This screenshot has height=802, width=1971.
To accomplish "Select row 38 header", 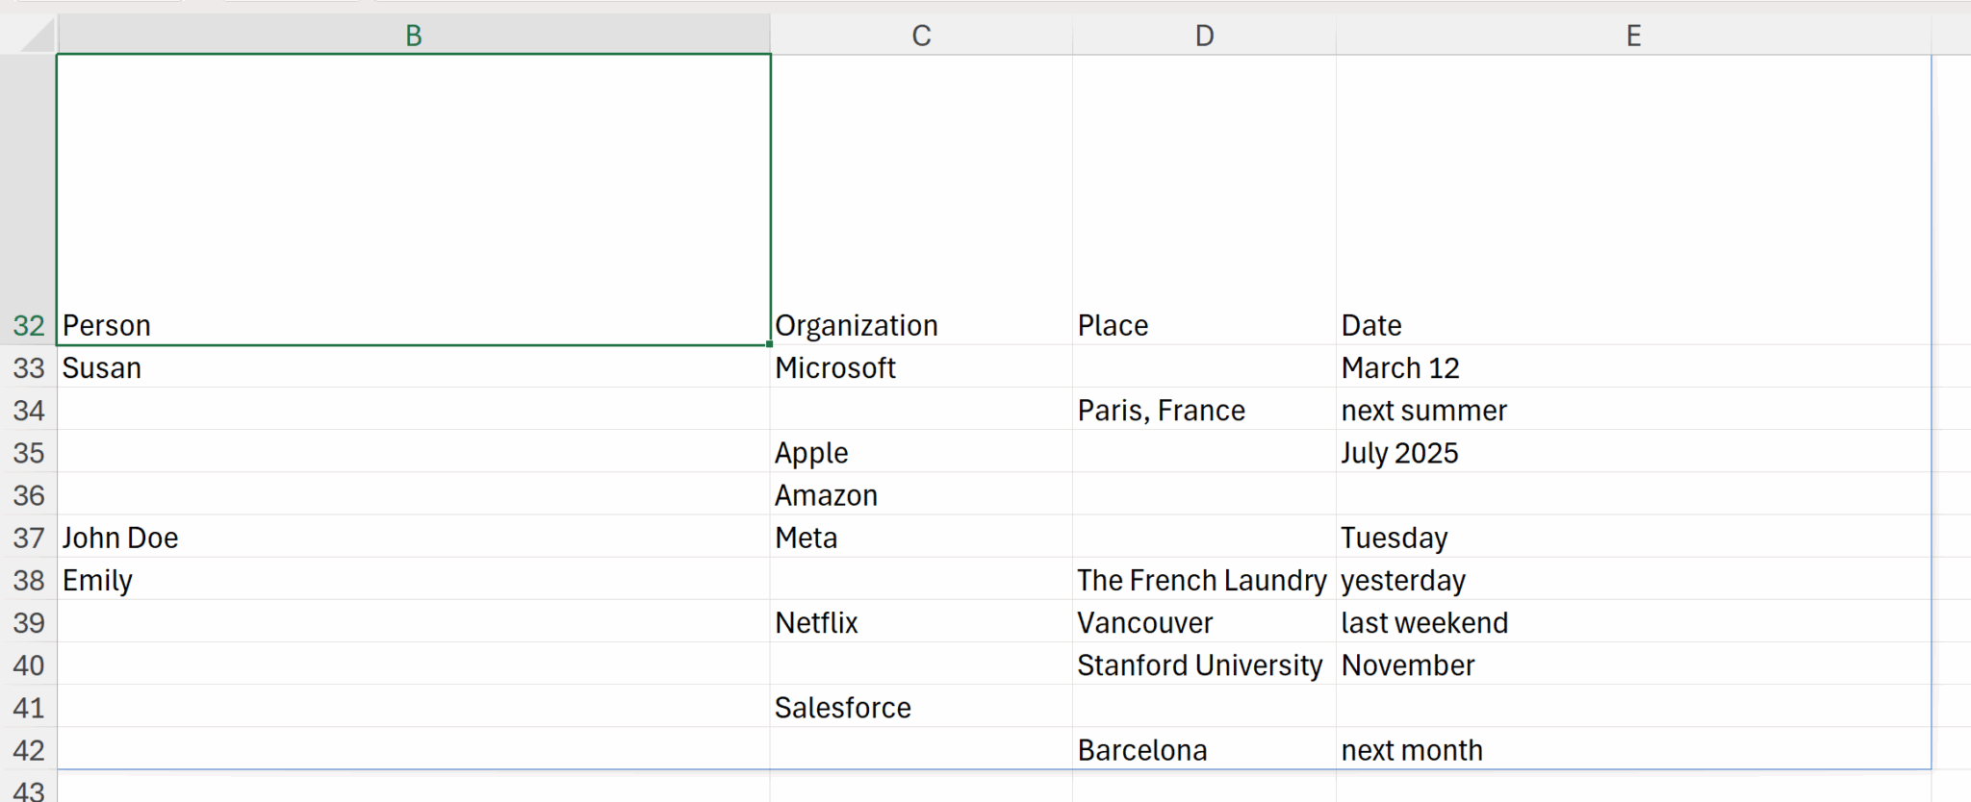I will (x=29, y=579).
